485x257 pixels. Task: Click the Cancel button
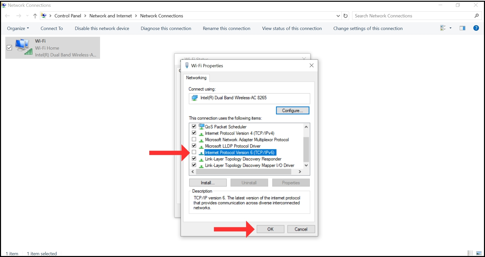pyautogui.click(x=301, y=229)
